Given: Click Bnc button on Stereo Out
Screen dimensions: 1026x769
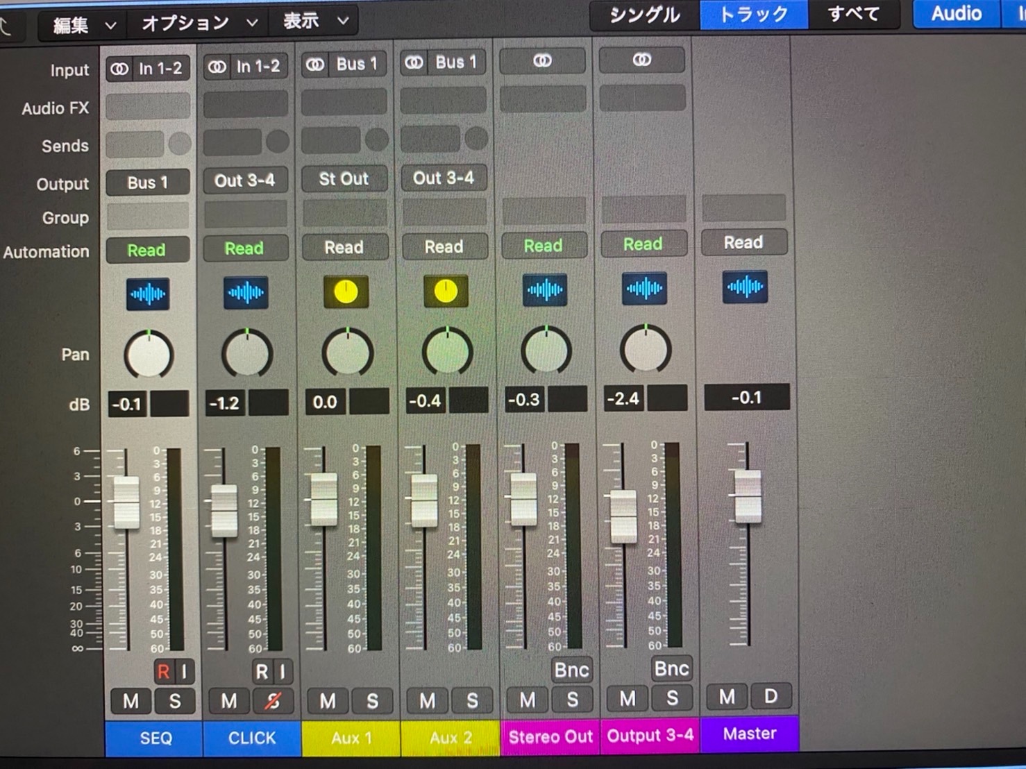Looking at the screenshot, I should 571,670.
